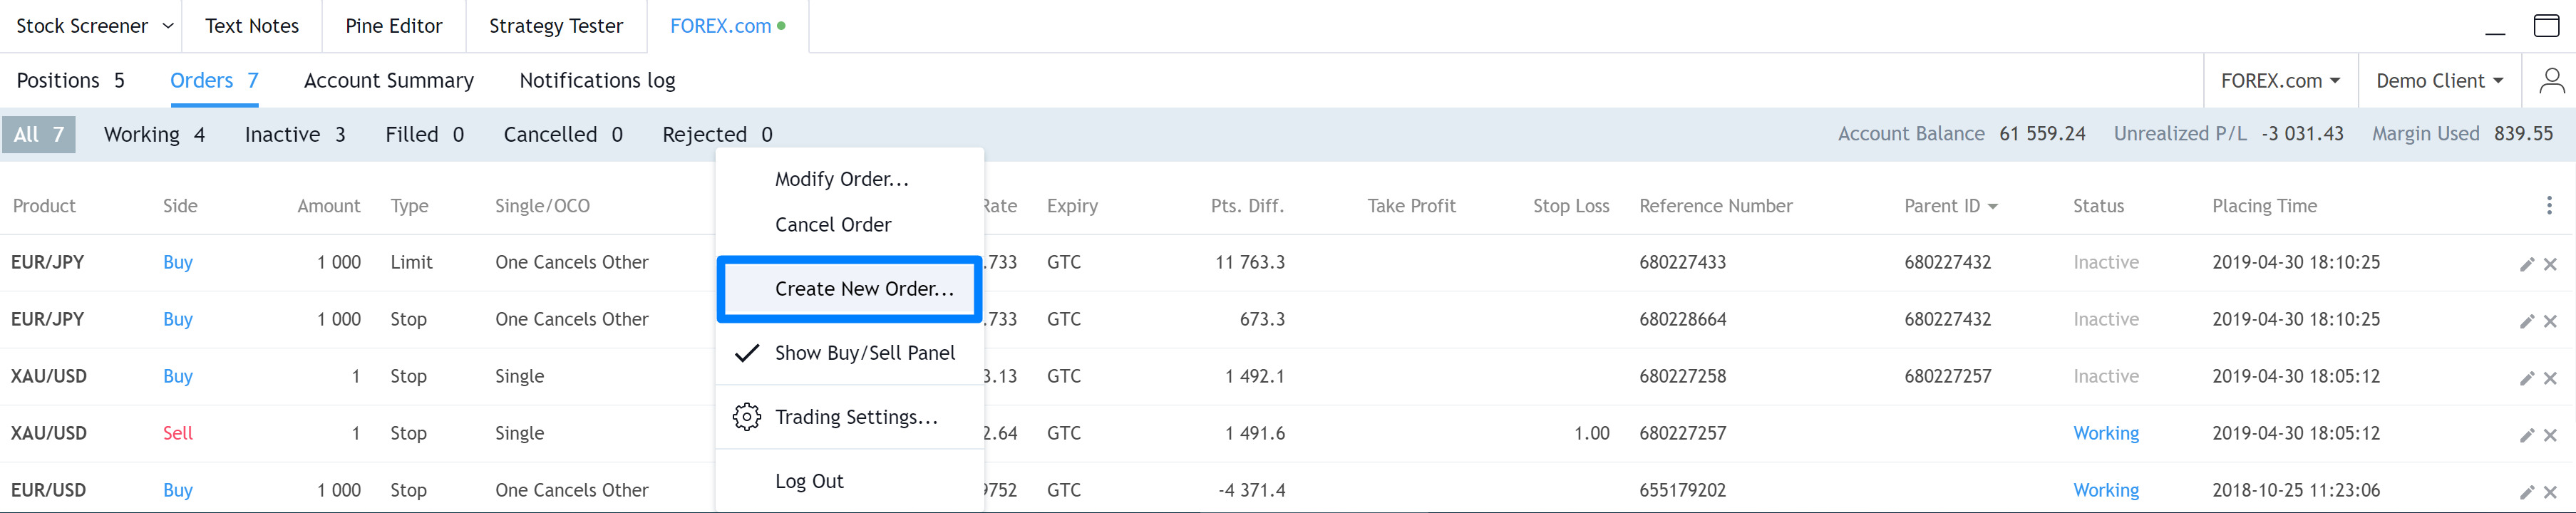Toggle Show Buy/Sell Panel option
This screenshot has height=513, width=2576.
pos(864,353)
